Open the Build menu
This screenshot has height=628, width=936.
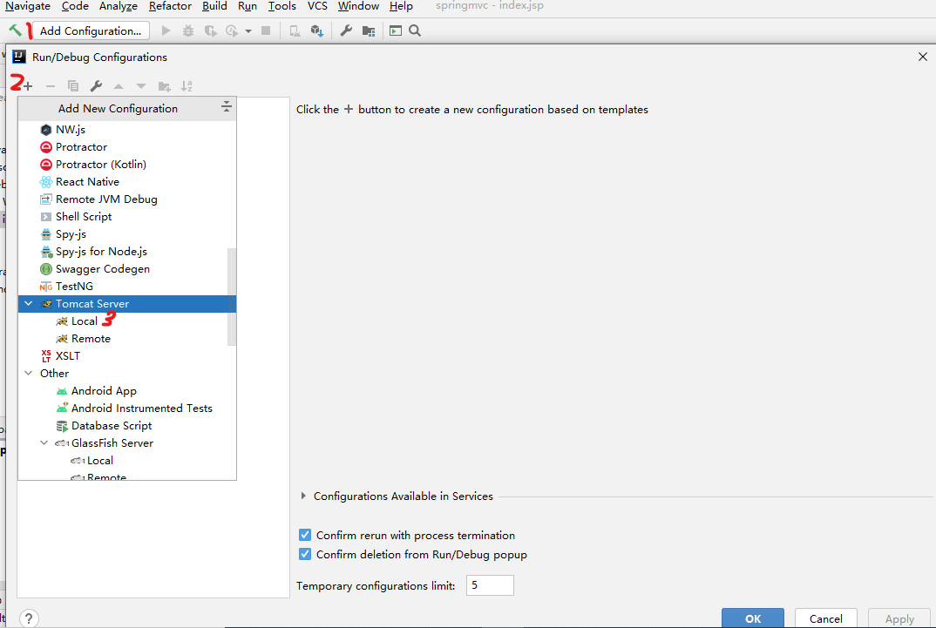[x=214, y=6]
